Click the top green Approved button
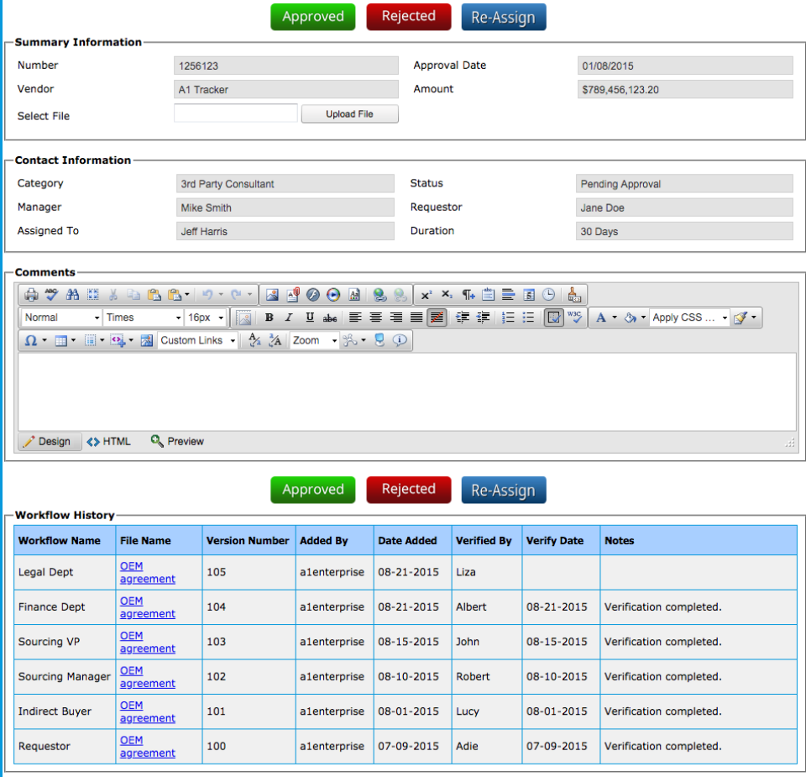Viewport: 806px width, 777px height. (x=312, y=17)
